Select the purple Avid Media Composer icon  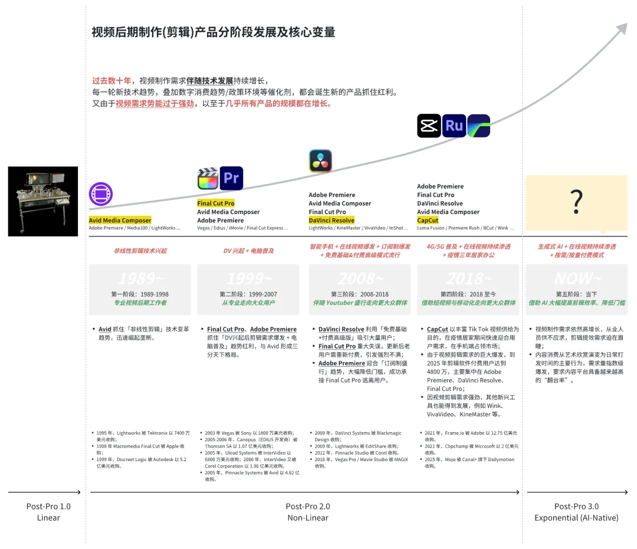pyautogui.click(x=101, y=194)
